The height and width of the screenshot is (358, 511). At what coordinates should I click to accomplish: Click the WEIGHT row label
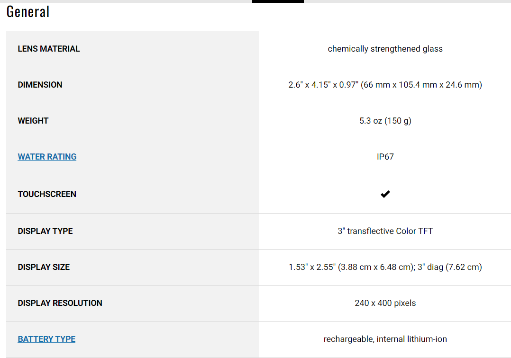click(33, 121)
